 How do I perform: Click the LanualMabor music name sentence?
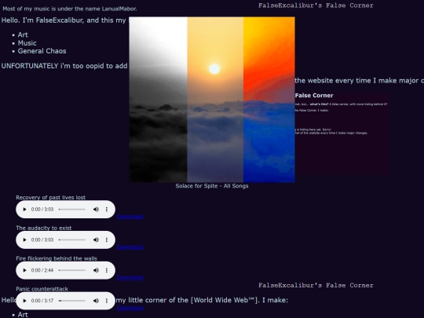click(x=70, y=9)
